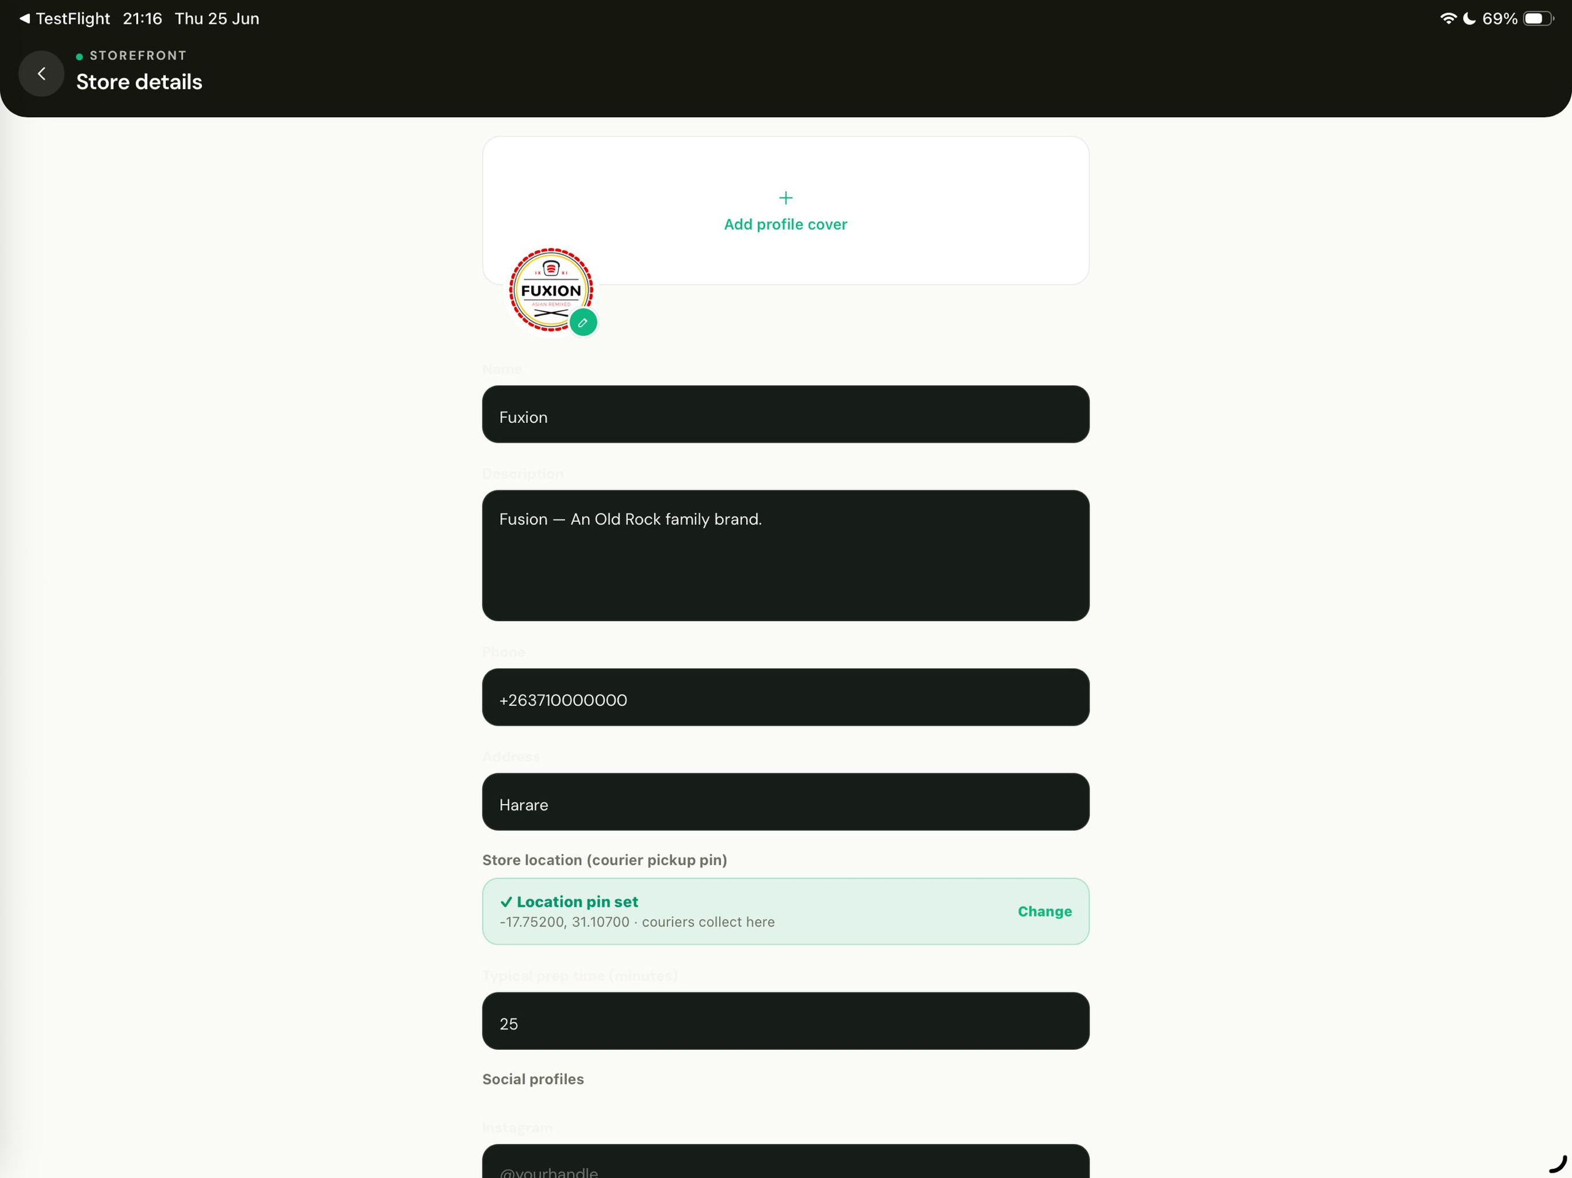This screenshot has width=1572, height=1178.
Task: Click the coordinates -17.75200, 31.10700 text
Action: [564, 921]
